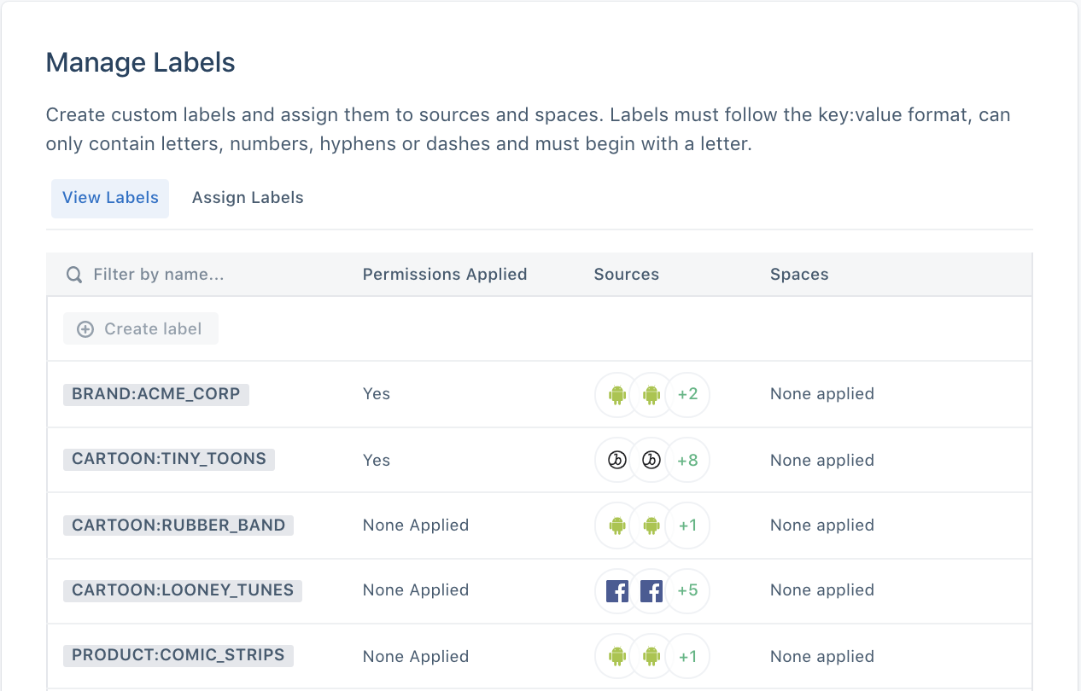
Task: Open the BRAND:ACME_CORP label
Action: pyautogui.click(x=156, y=394)
